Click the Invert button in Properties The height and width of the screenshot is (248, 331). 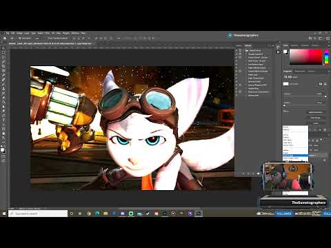tap(316, 123)
